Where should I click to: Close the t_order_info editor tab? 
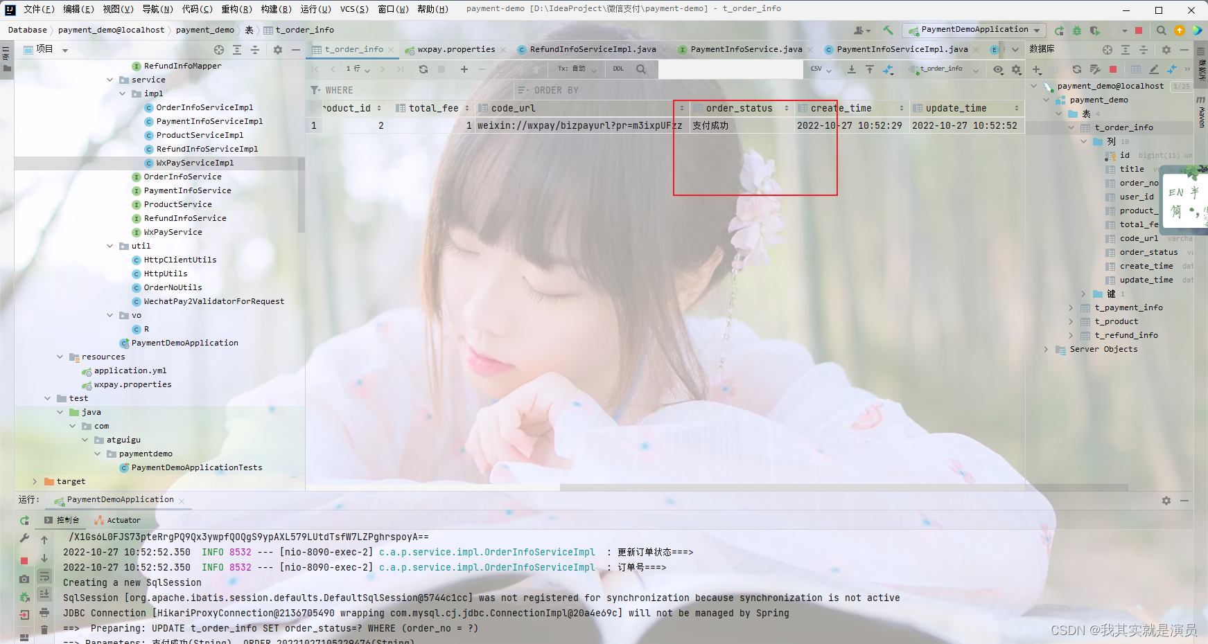point(391,50)
